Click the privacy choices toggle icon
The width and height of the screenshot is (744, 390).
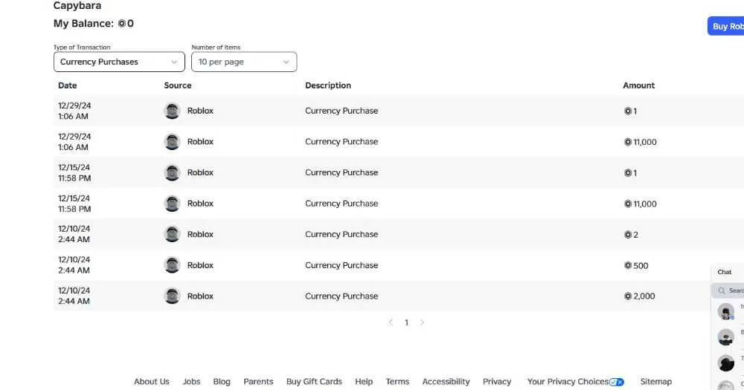[617, 382]
